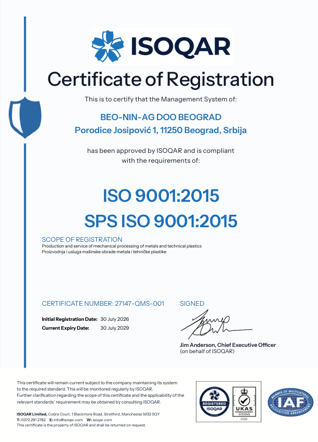
Task: Click the ISOQAR Limited address line
Action: point(88,414)
